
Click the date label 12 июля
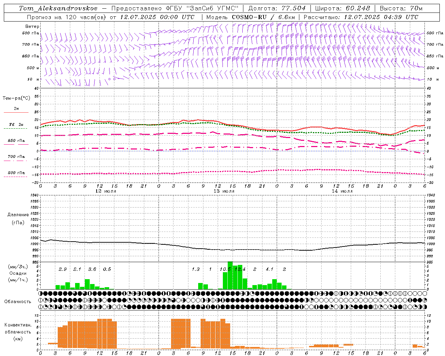click(106, 191)
